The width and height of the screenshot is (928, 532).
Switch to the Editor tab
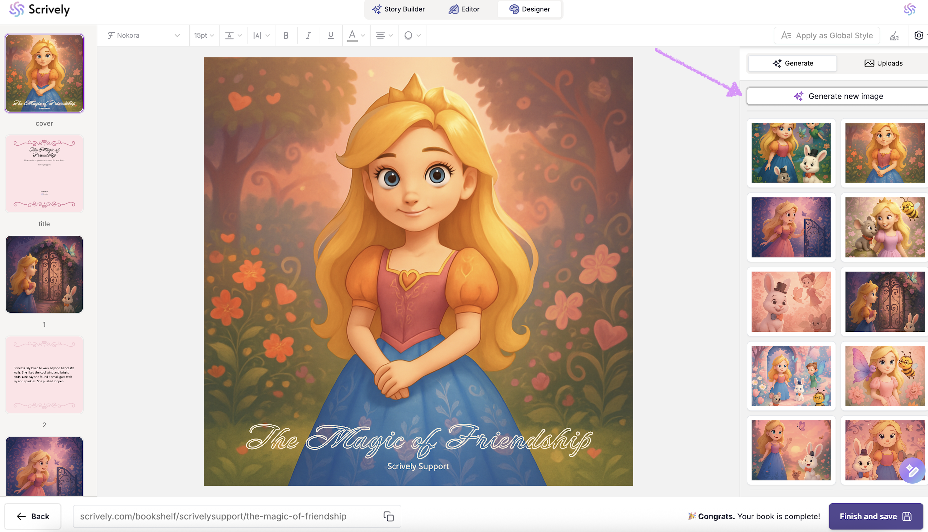click(x=464, y=9)
